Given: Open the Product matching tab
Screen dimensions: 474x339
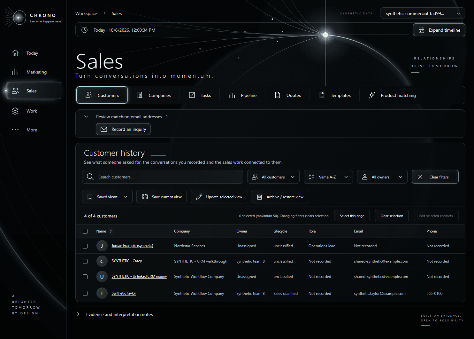Looking at the screenshot, I should (392, 95).
